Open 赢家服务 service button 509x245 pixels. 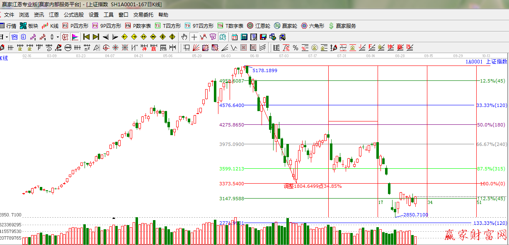[x=342, y=26]
